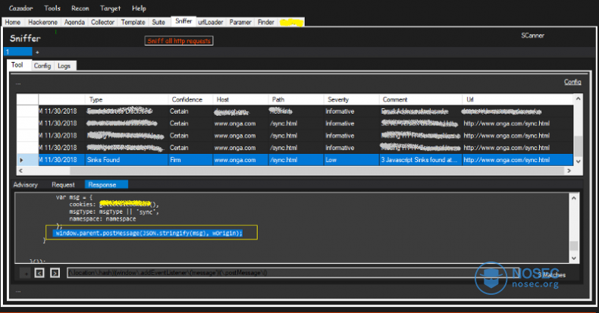This screenshot has height=313, width=599.
Task: Select session tab 1
Action: pos(17,52)
